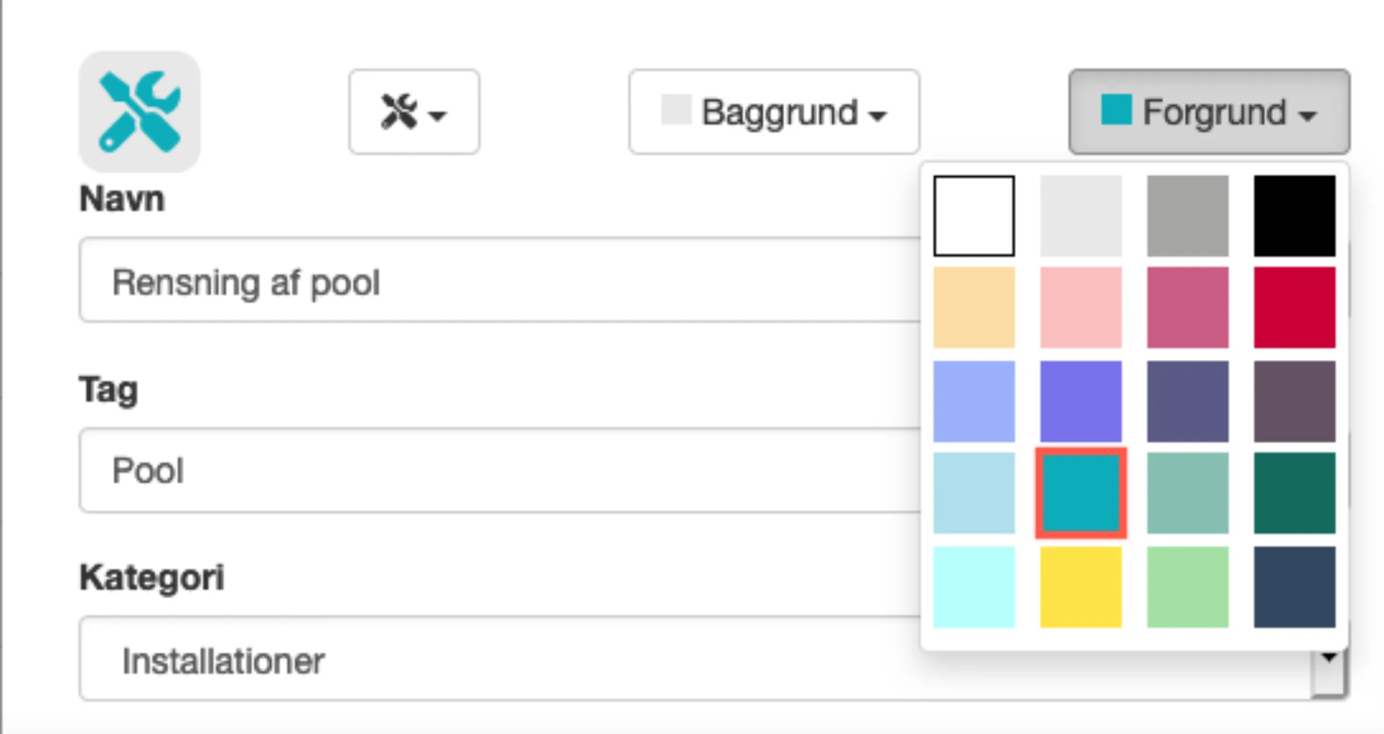Pick the light pink swatch
Image resolution: width=1384 pixels, height=734 pixels.
tap(1080, 308)
